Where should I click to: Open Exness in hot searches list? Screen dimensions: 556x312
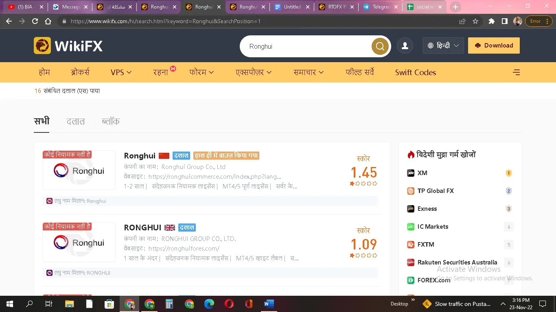pyautogui.click(x=427, y=209)
